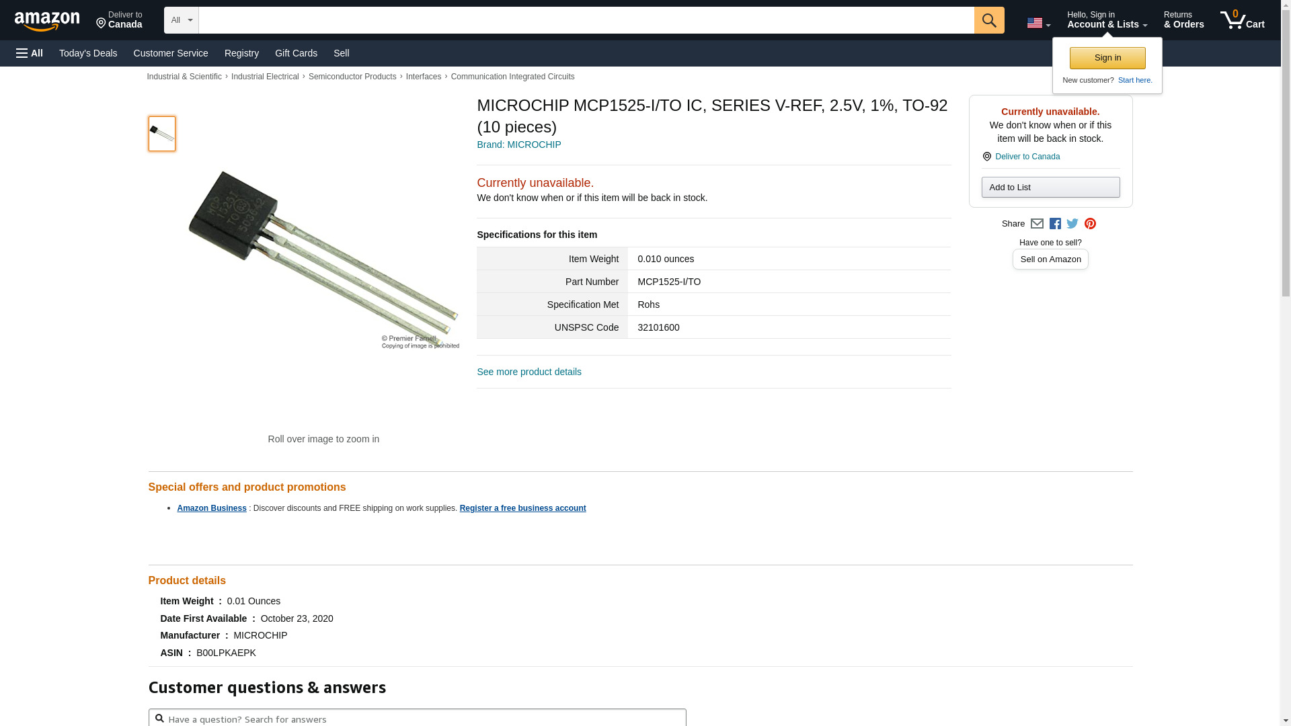Open See more product details link
The width and height of the screenshot is (1291, 726).
tap(529, 372)
